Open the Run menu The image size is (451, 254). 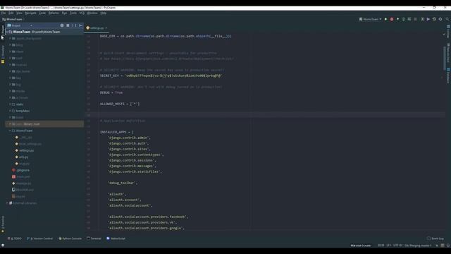click(x=64, y=13)
